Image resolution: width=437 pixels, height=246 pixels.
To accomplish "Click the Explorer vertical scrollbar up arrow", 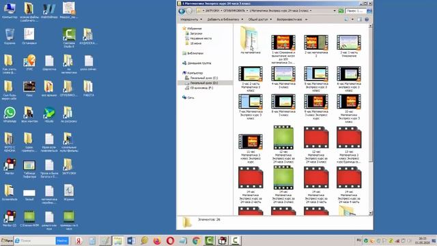I will pyautogui.click(x=370, y=26).
